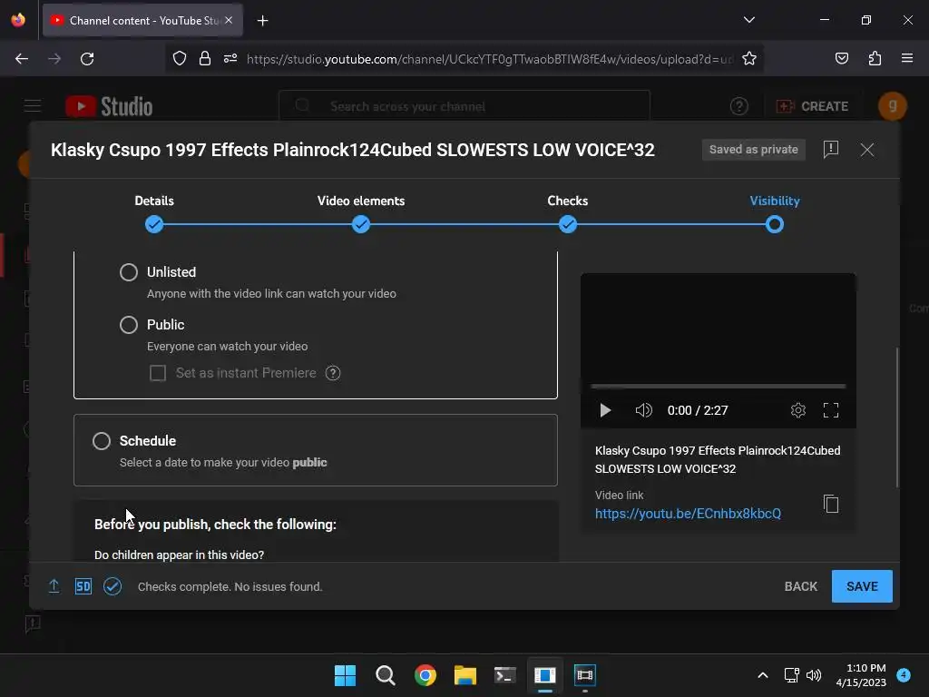929x697 pixels.
Task: Open the site permissions icon
Action: [230, 58]
